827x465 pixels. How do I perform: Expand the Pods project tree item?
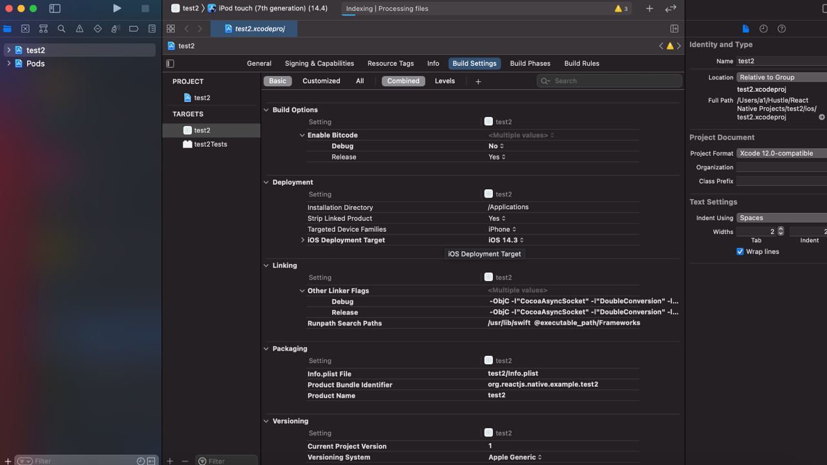[x=8, y=63]
